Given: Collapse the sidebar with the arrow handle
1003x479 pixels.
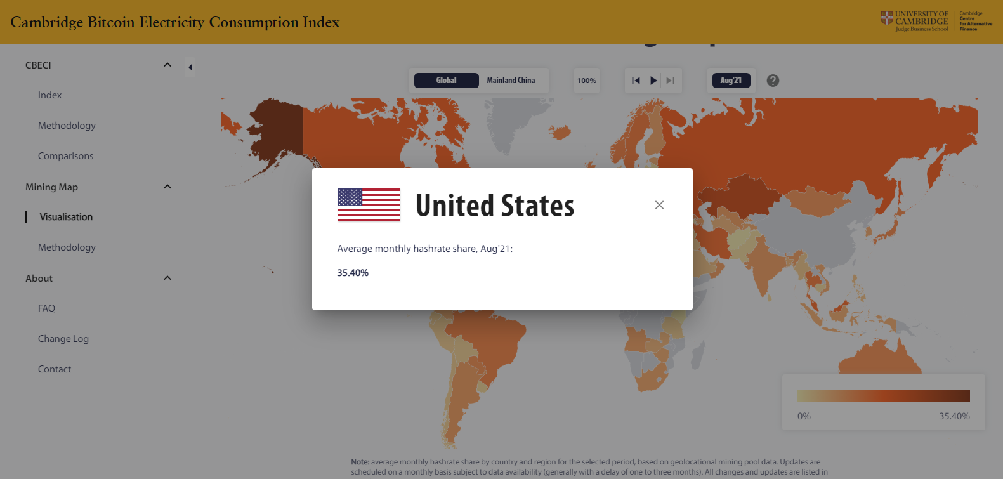Looking at the screenshot, I should (x=190, y=67).
